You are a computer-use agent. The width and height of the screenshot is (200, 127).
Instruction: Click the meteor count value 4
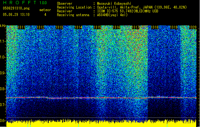tap(45, 15)
